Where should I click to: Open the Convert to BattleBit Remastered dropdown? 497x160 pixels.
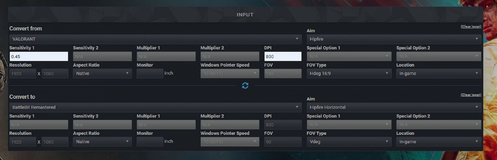tap(155, 107)
